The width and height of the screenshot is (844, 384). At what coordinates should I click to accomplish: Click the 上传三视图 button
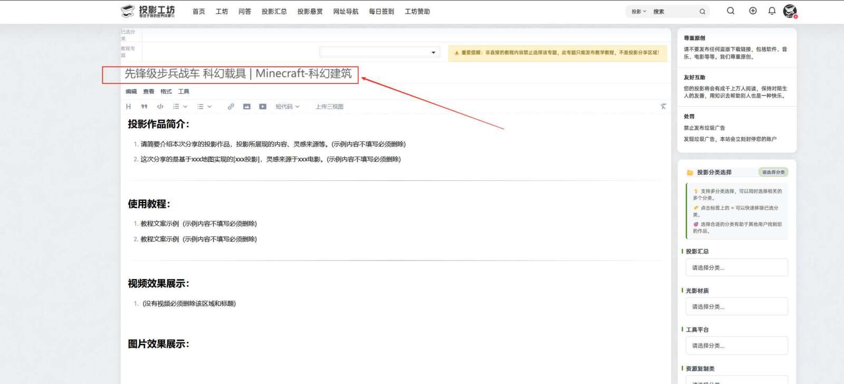coord(329,107)
